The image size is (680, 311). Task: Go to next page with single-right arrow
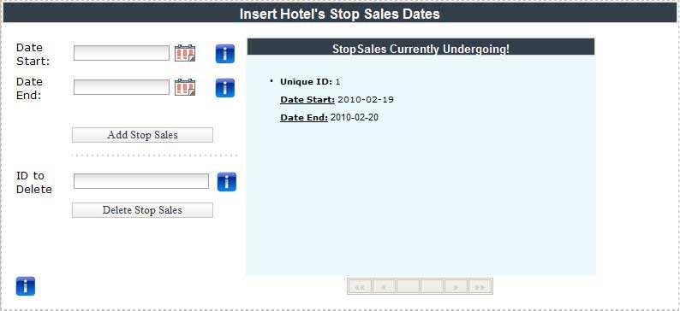[x=456, y=287]
